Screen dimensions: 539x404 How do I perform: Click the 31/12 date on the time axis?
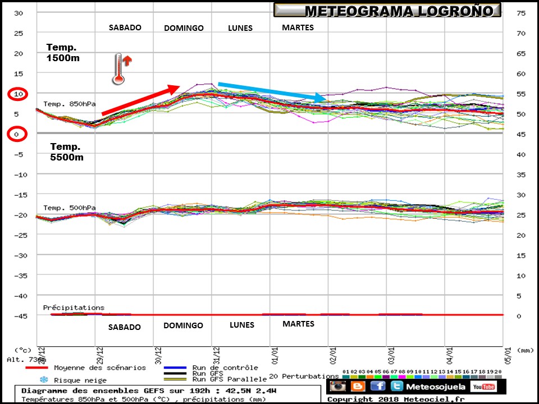(x=216, y=356)
